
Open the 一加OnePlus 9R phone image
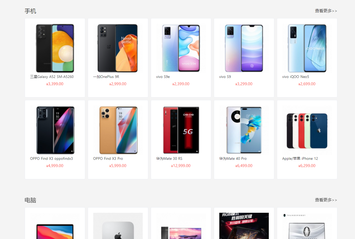118,48
